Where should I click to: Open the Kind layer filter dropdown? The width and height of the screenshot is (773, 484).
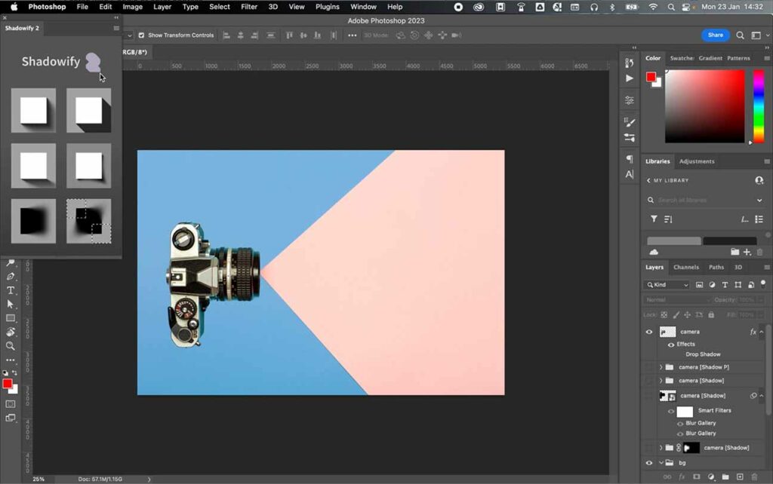click(x=667, y=285)
